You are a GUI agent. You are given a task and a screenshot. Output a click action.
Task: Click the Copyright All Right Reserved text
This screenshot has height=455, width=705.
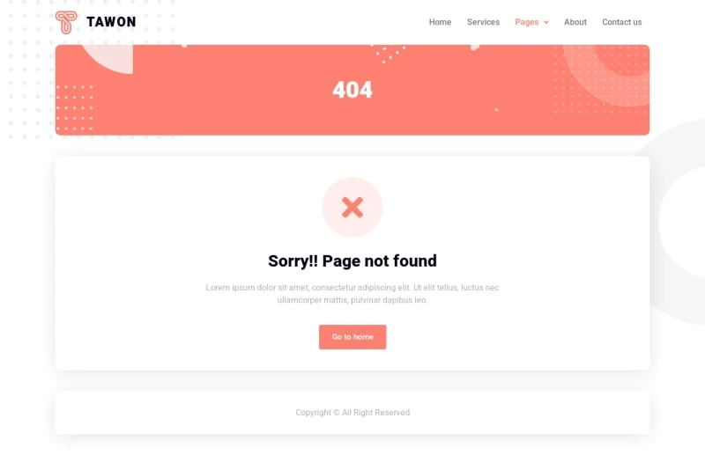tap(352, 413)
